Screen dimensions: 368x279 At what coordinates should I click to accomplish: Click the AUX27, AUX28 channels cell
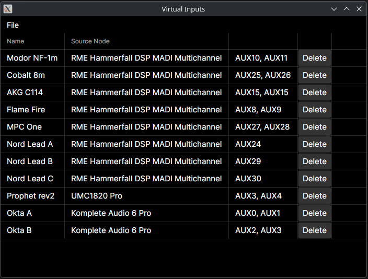click(x=263, y=127)
